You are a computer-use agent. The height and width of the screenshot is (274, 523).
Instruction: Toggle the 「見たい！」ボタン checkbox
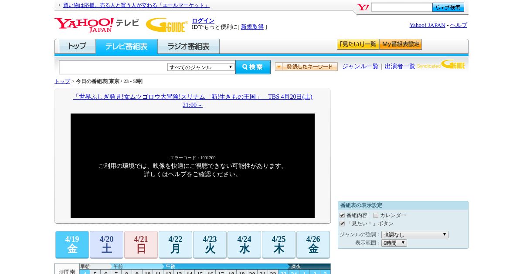click(342, 224)
